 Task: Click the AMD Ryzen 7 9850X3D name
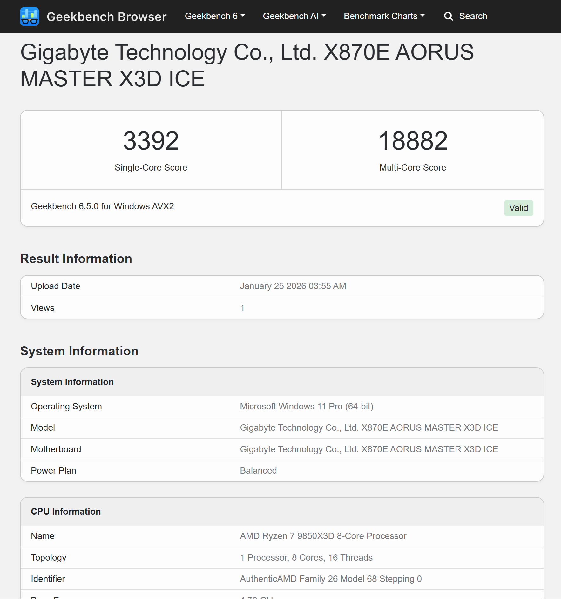(323, 536)
